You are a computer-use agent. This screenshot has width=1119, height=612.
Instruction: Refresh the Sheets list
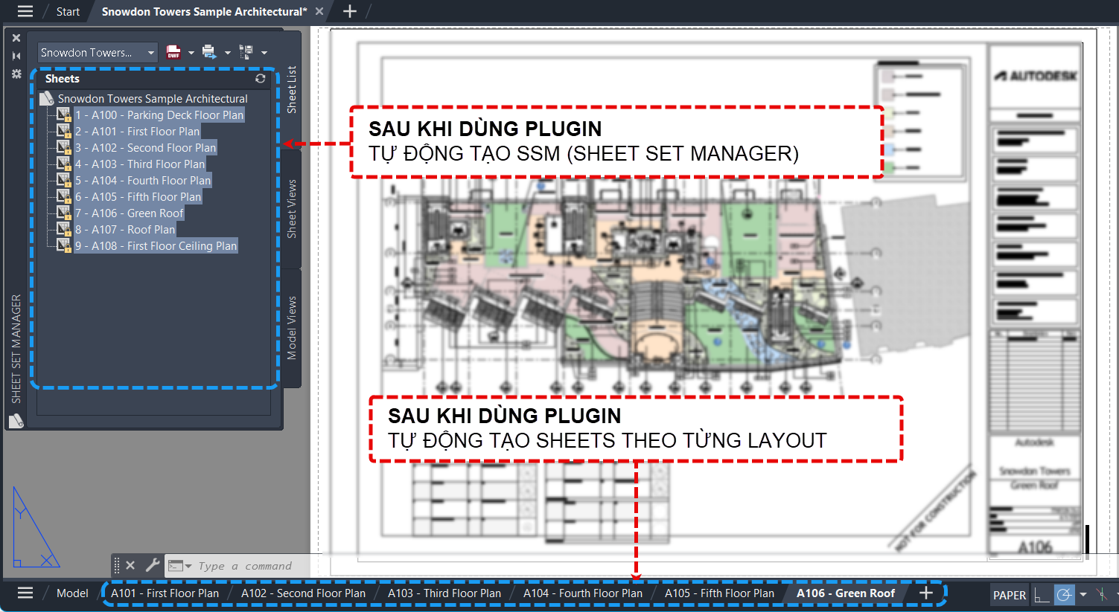coord(260,78)
